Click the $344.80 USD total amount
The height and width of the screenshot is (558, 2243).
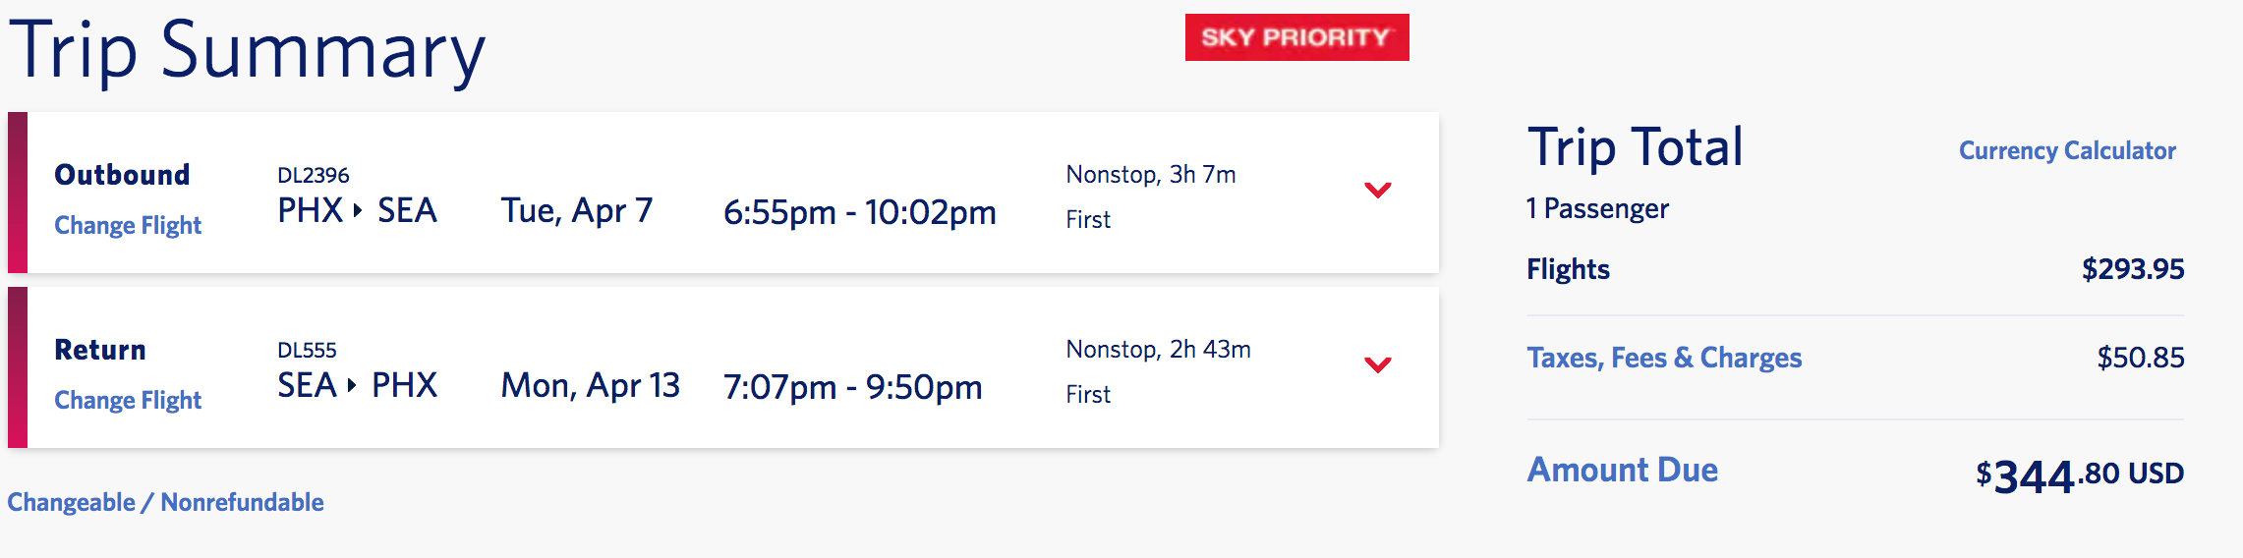pos(2079,475)
